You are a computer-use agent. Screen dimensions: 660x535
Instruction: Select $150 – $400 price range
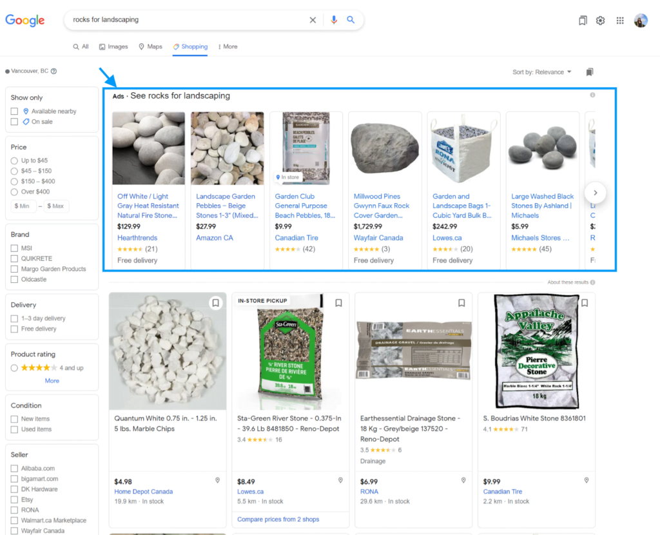pyautogui.click(x=14, y=181)
